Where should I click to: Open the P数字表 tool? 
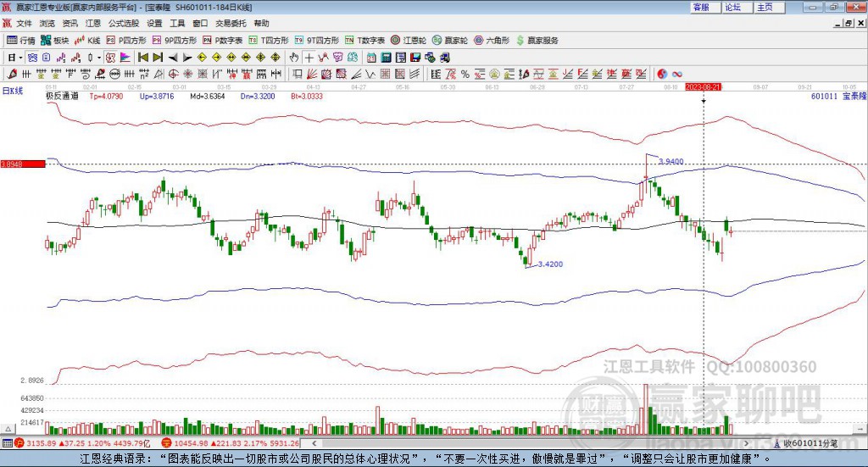click(223, 41)
